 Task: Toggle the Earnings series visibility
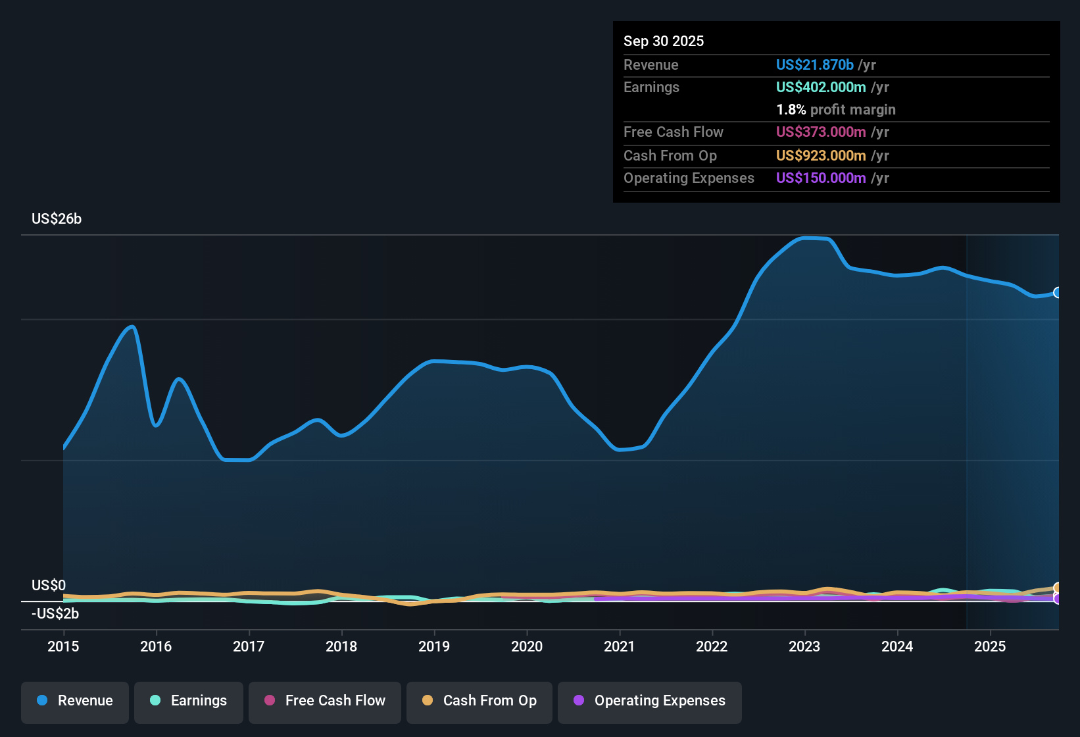coord(189,701)
